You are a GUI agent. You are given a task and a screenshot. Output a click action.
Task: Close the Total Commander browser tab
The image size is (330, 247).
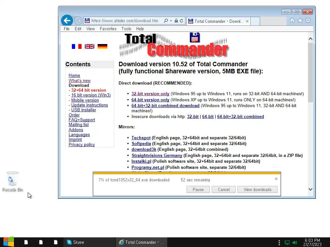(247, 21)
